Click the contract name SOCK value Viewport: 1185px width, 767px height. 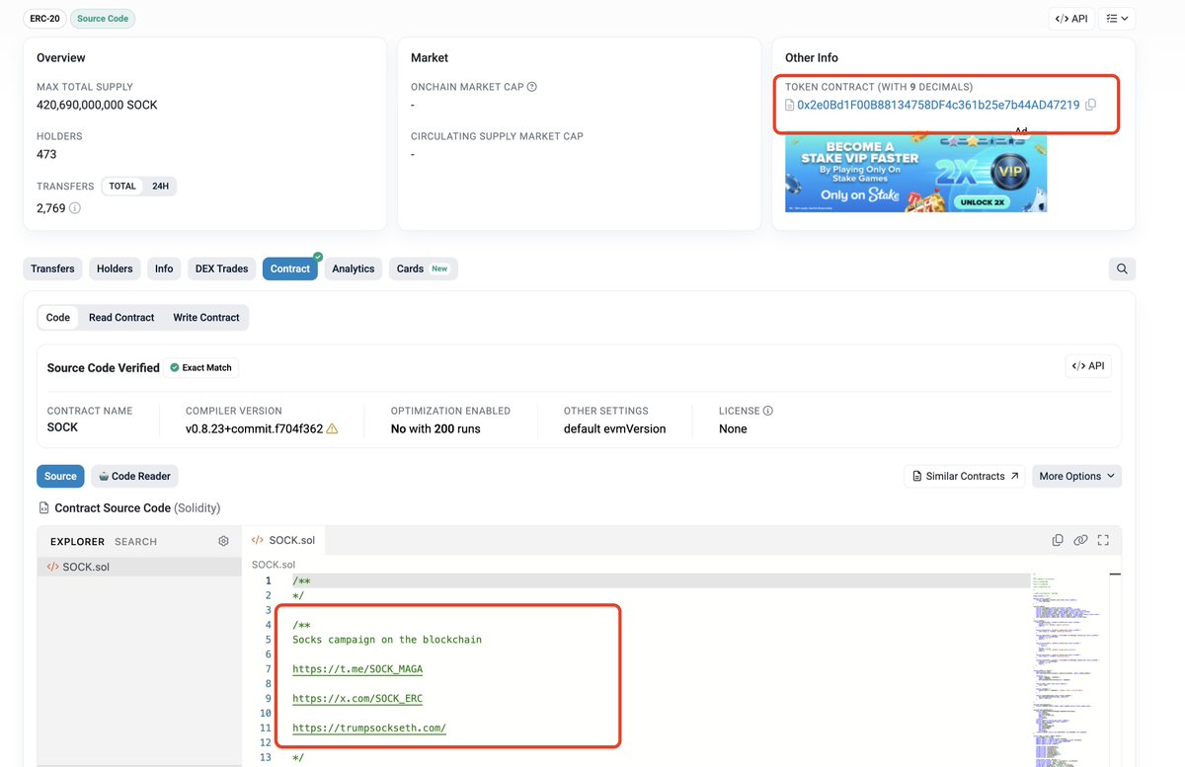pyautogui.click(x=62, y=427)
